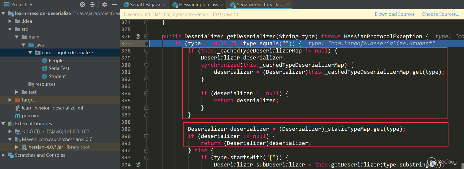The width and height of the screenshot is (464, 169).
Task: Click the Choose Sources... link
Action: click(440, 14)
